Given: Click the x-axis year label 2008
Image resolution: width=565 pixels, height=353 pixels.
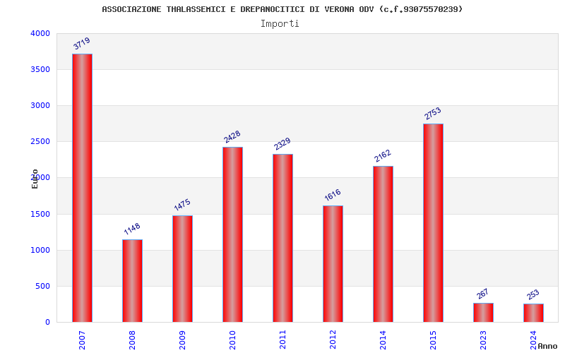Looking at the screenshot, I should pyautogui.click(x=132, y=340).
